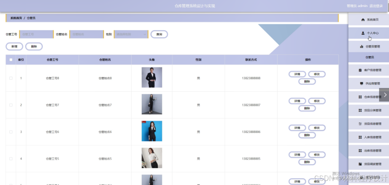
Task: Click the sliders icon for 货品信息管理
Action: (x=360, y=124)
